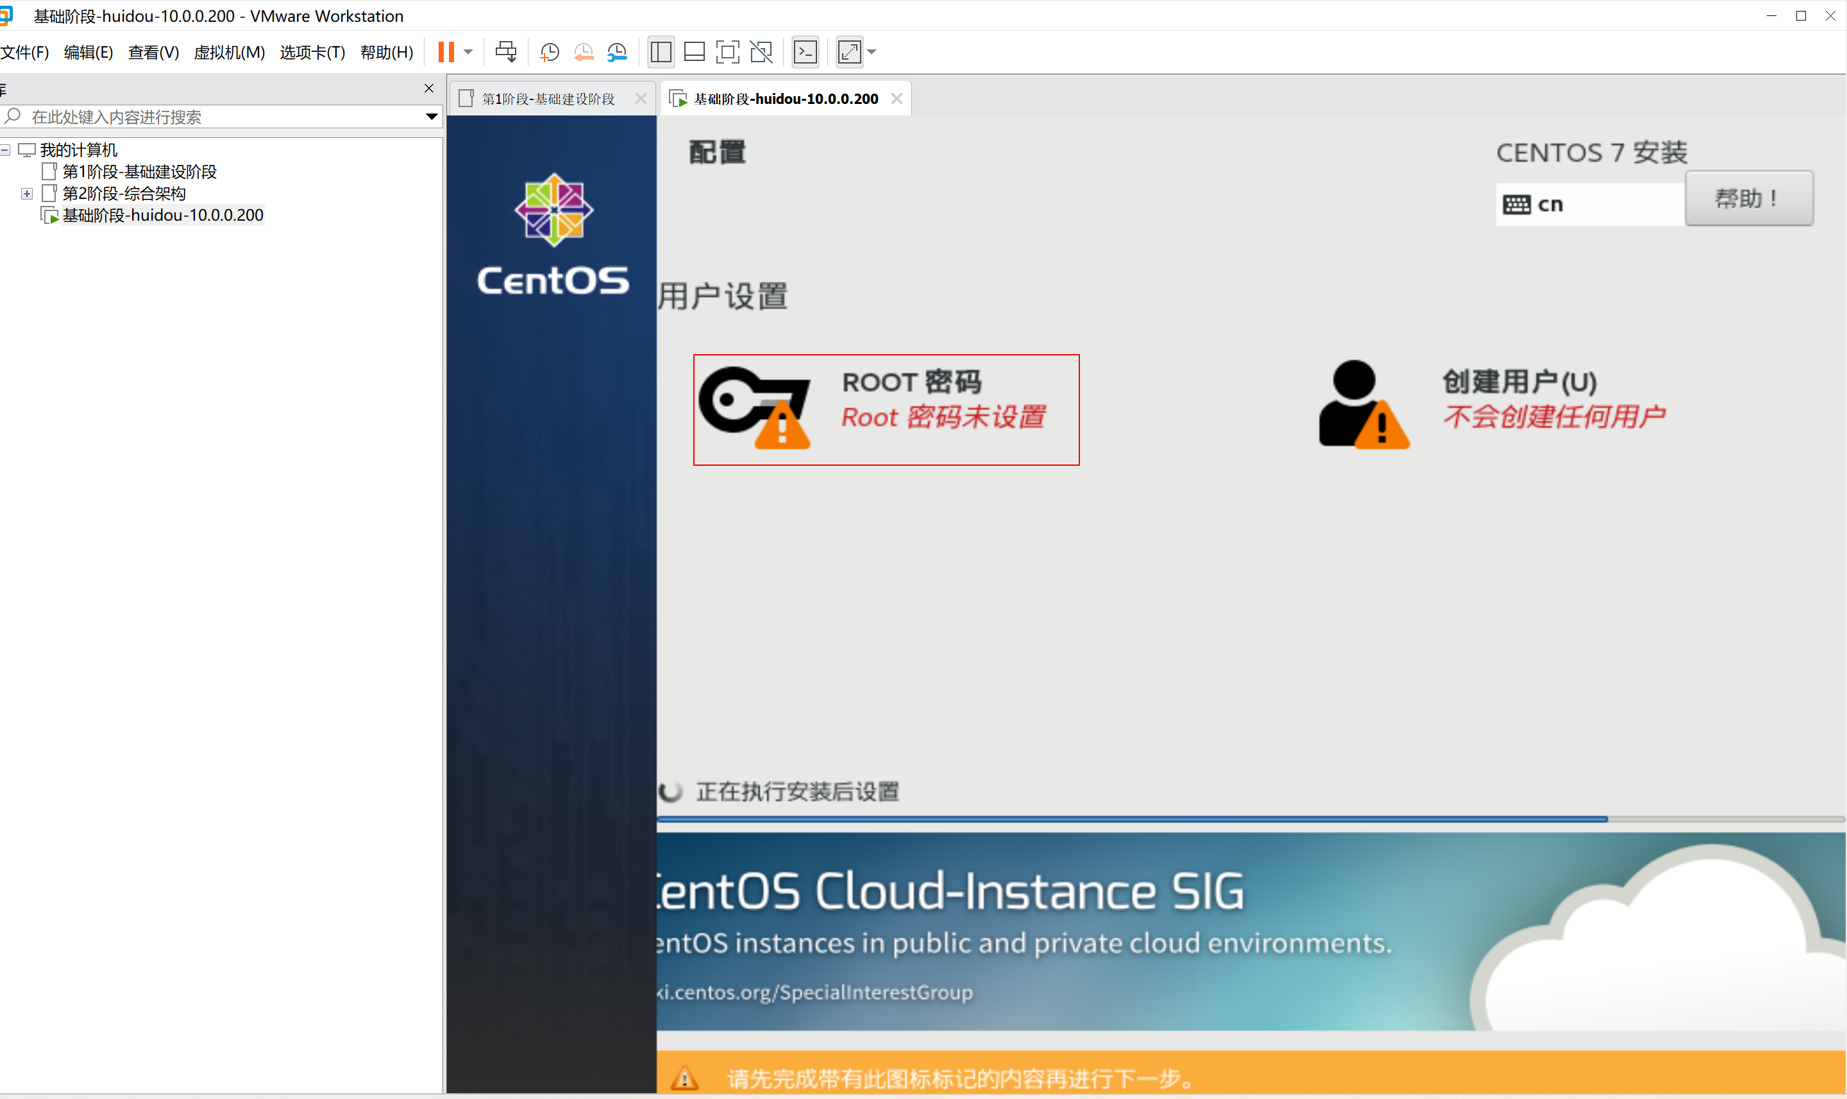Click the Unity mode toolbar icon
Image resolution: width=1847 pixels, height=1099 pixels.
coord(761,52)
